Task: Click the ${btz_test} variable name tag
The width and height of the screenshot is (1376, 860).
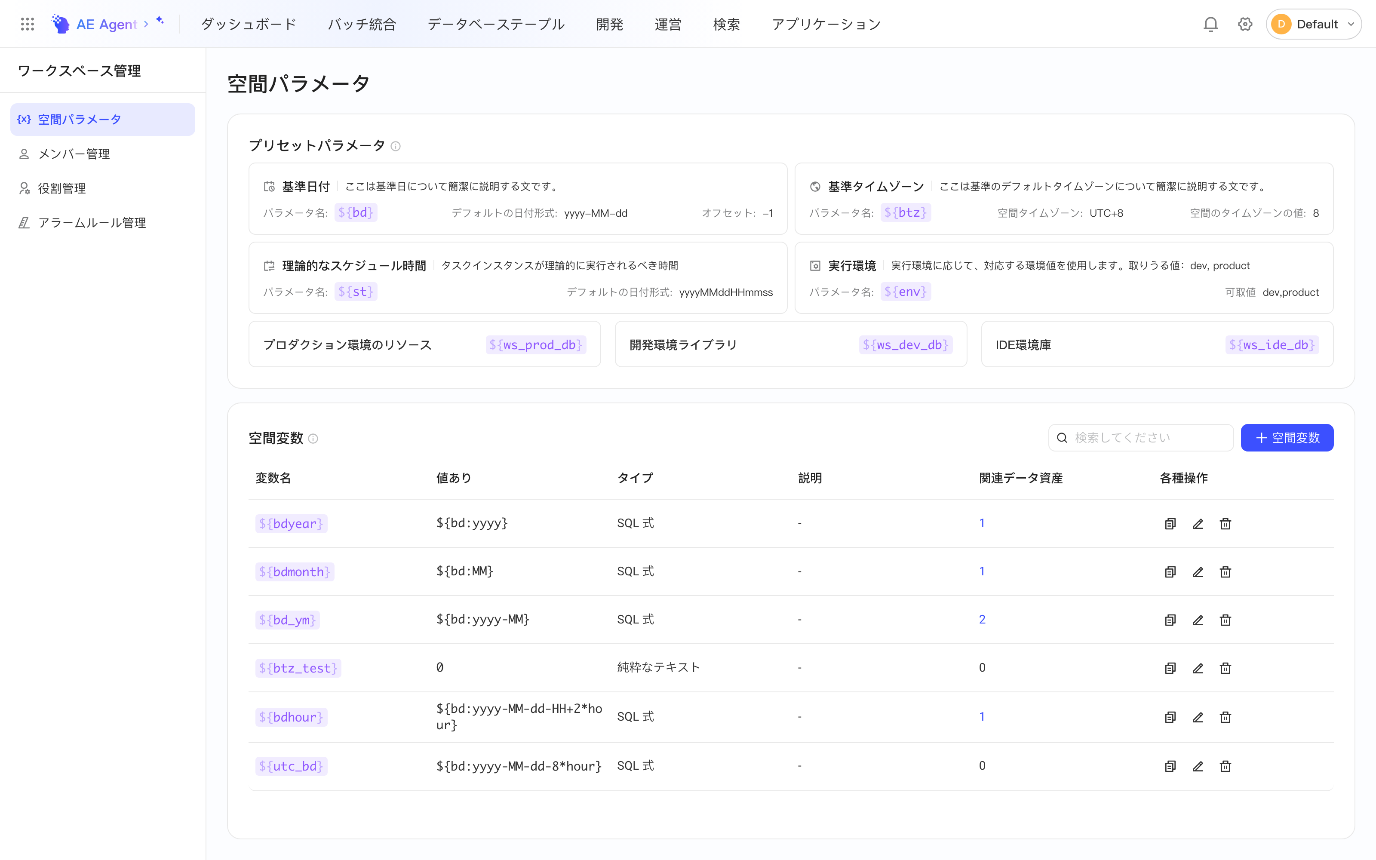Action: [298, 668]
